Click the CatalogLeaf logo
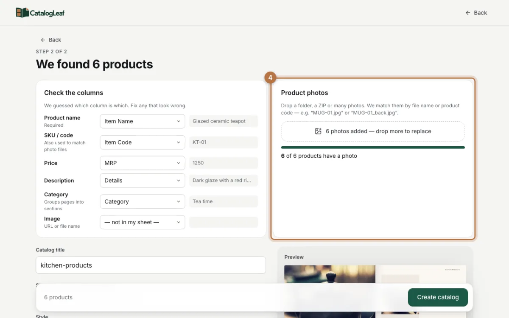509x318 pixels. pyautogui.click(x=40, y=13)
